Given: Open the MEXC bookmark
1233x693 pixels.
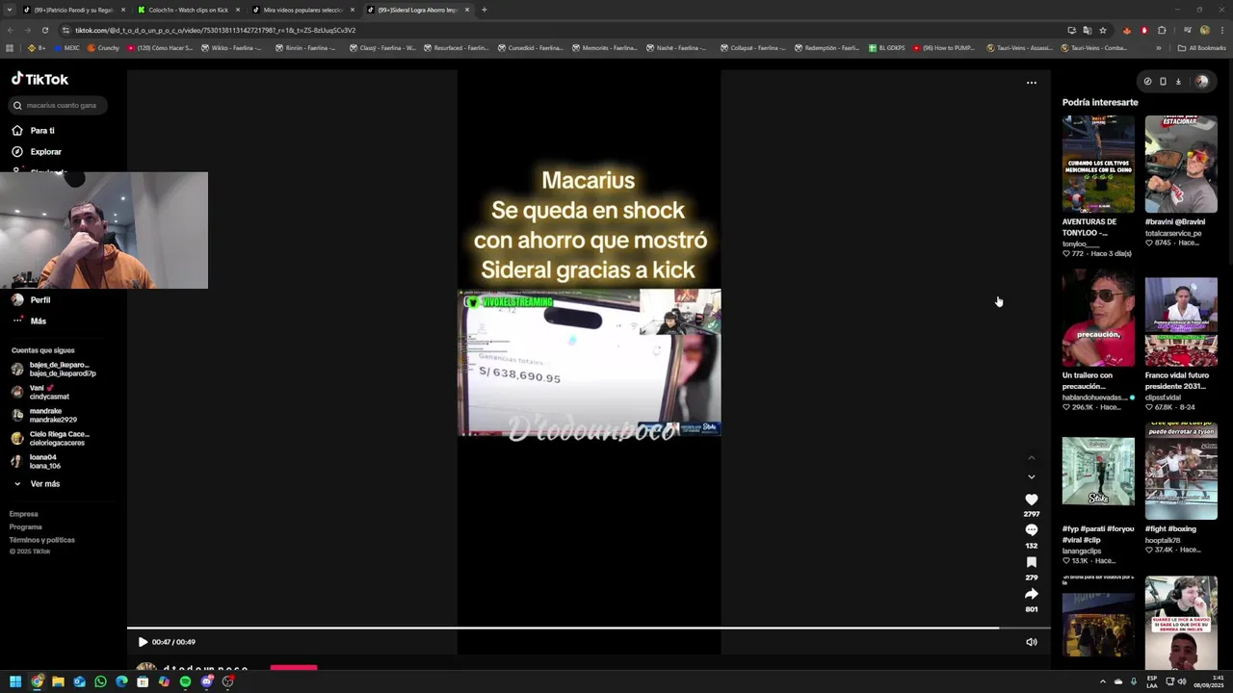Looking at the screenshot, I should pyautogui.click(x=66, y=48).
